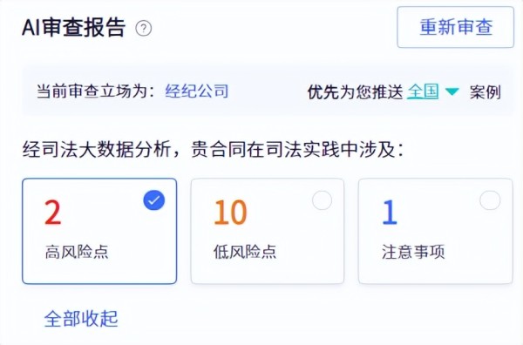Screen dimensions: 523x345
Task: Expand region list using teal triangle arrow
Action: (x=452, y=91)
